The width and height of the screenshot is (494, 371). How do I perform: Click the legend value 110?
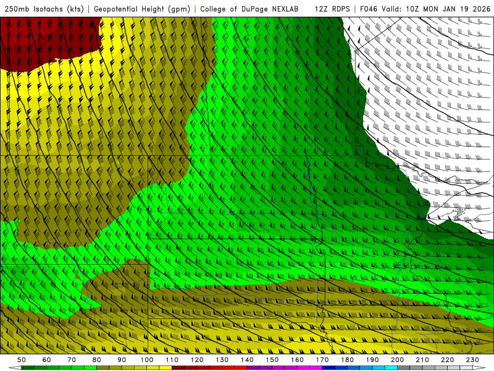tap(172, 360)
